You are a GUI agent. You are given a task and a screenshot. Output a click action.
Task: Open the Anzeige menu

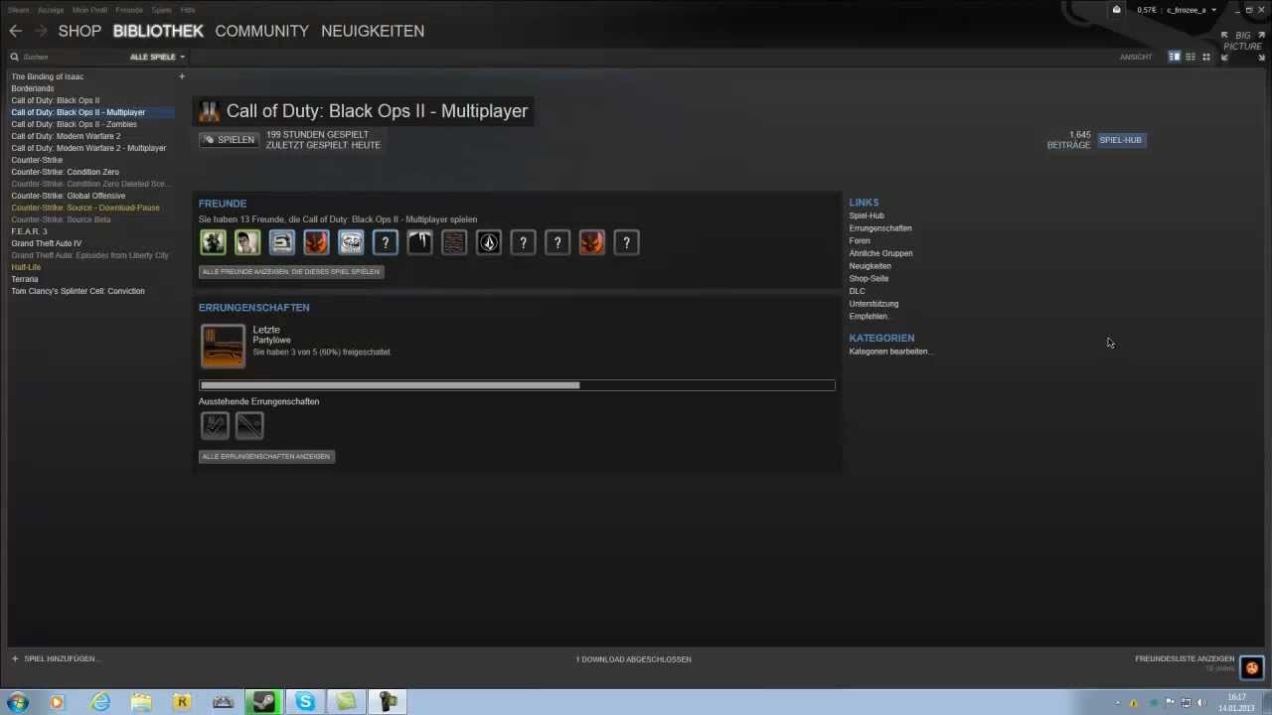click(x=51, y=10)
